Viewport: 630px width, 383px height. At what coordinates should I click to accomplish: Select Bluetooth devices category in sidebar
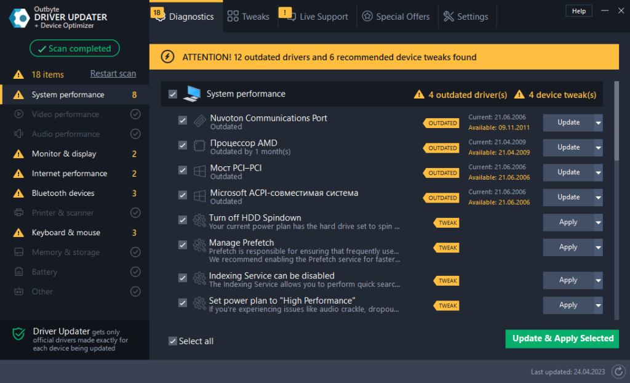pyautogui.click(x=74, y=193)
